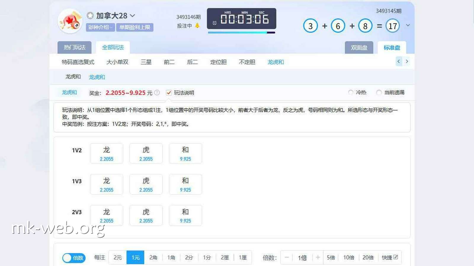
Task: Bet on 龙 in the 2V3 row
Action: pyautogui.click(x=106, y=215)
